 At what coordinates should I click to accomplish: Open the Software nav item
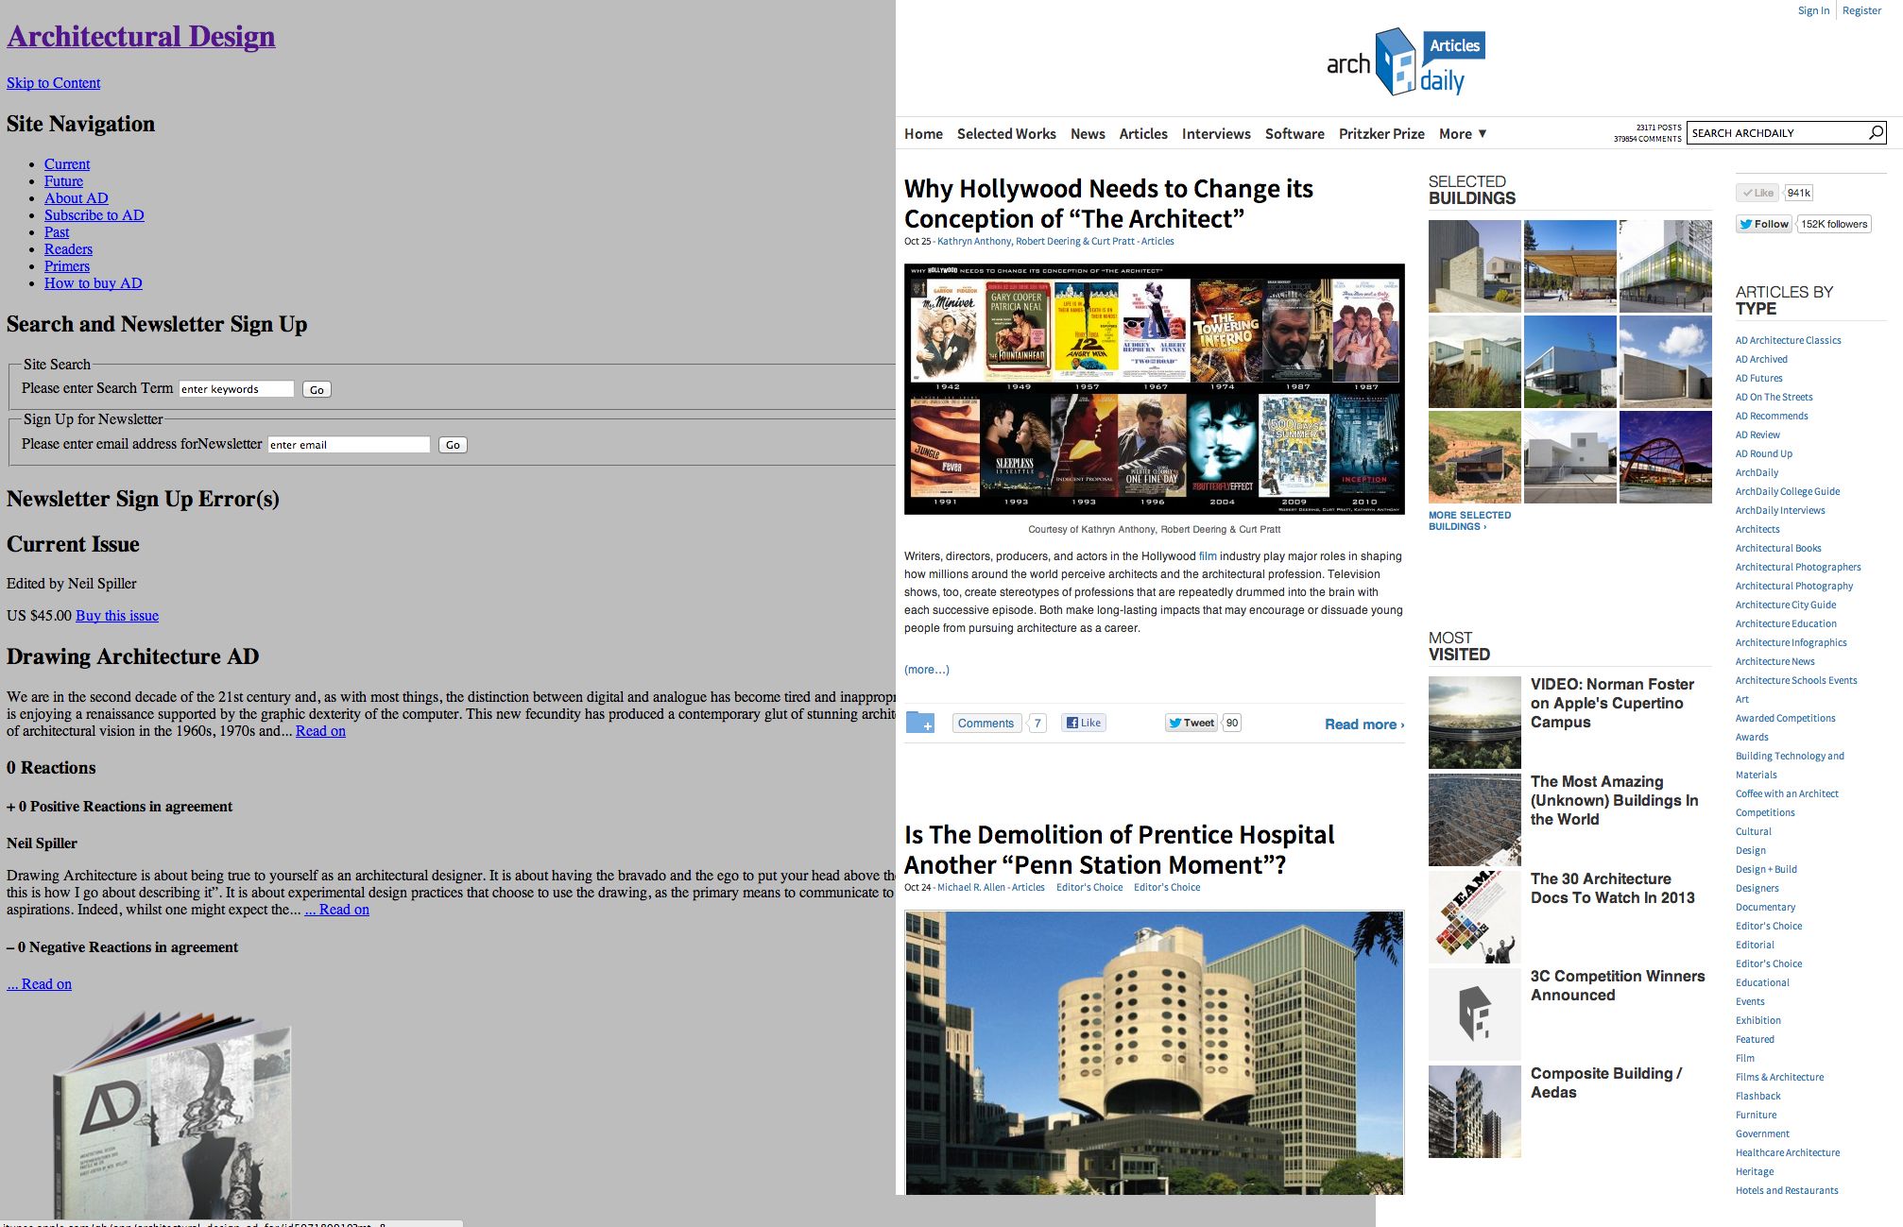(1294, 134)
